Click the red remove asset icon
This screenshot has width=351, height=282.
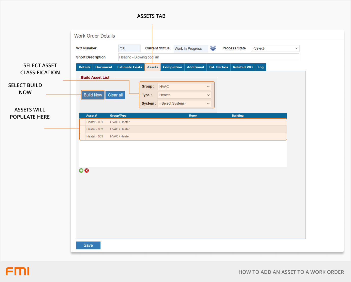[87, 171]
